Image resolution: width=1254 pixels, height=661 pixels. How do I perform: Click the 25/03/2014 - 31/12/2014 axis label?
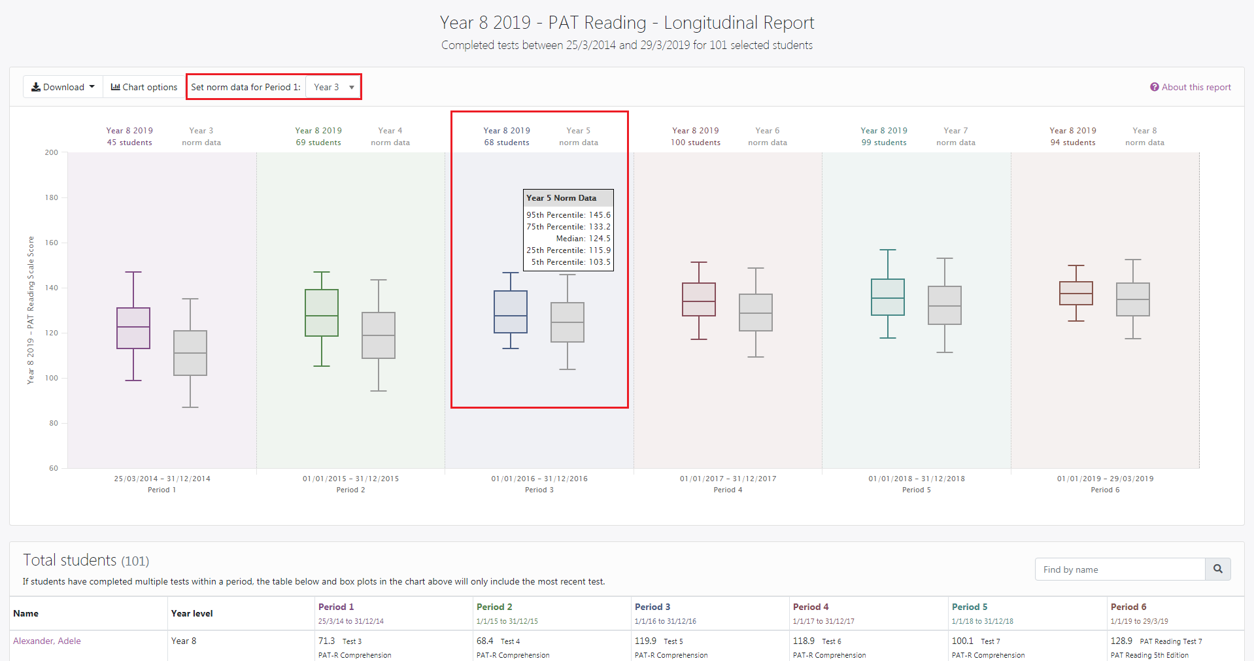point(162,479)
